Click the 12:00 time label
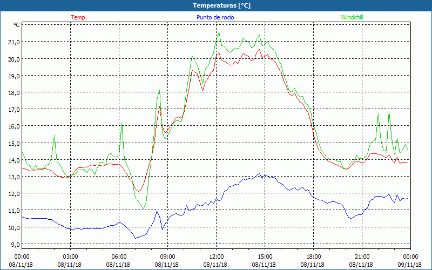 [217, 257]
